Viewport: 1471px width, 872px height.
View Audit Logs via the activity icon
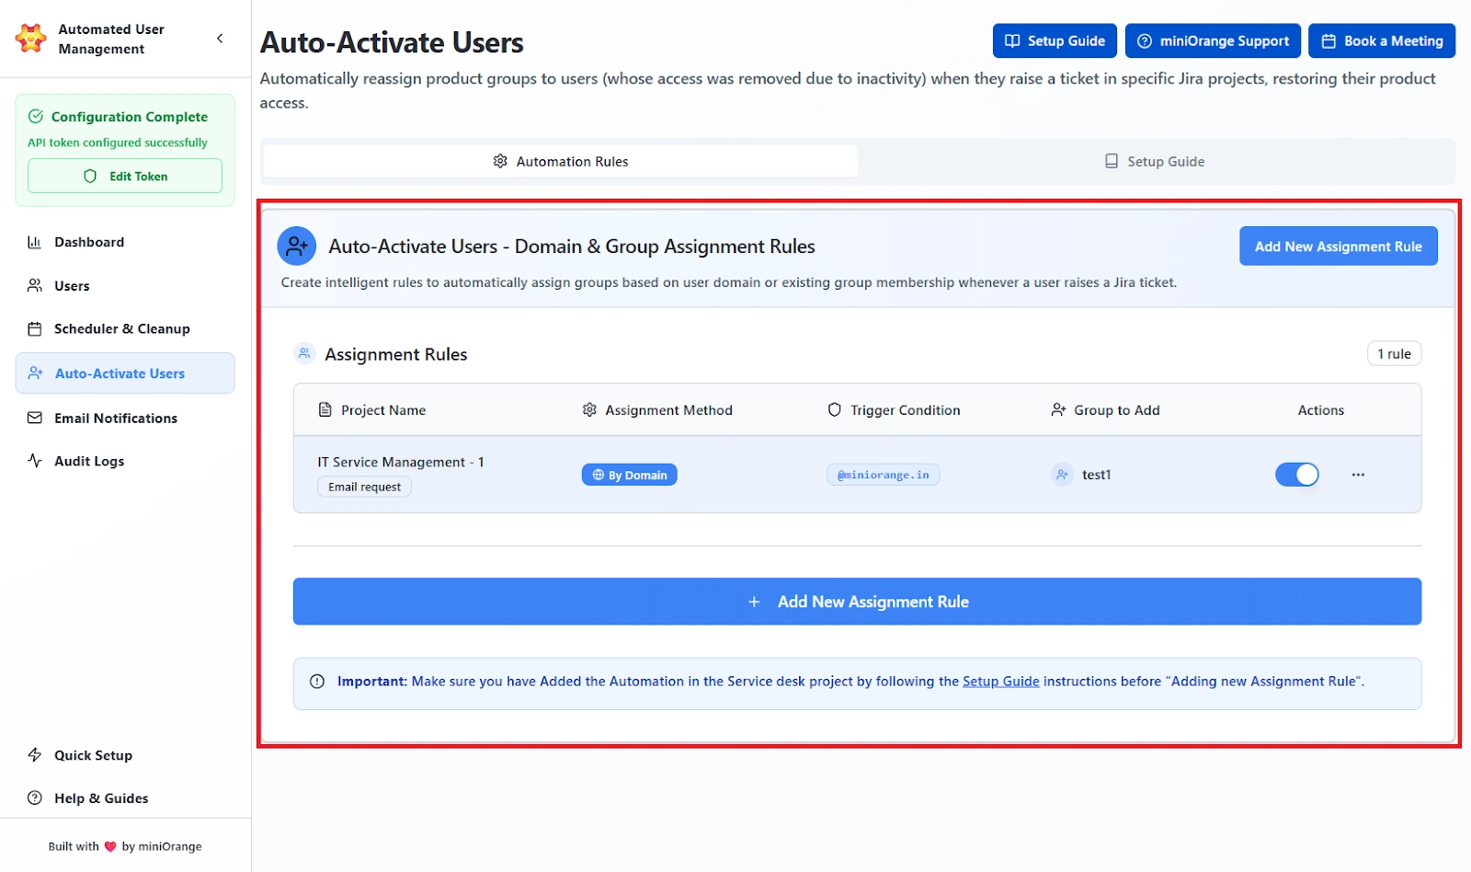click(35, 461)
